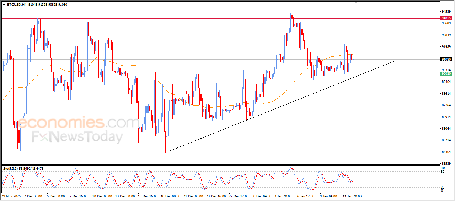Click the 92839 price scale value
This screenshot has height=201, width=455.
pos(446,35)
